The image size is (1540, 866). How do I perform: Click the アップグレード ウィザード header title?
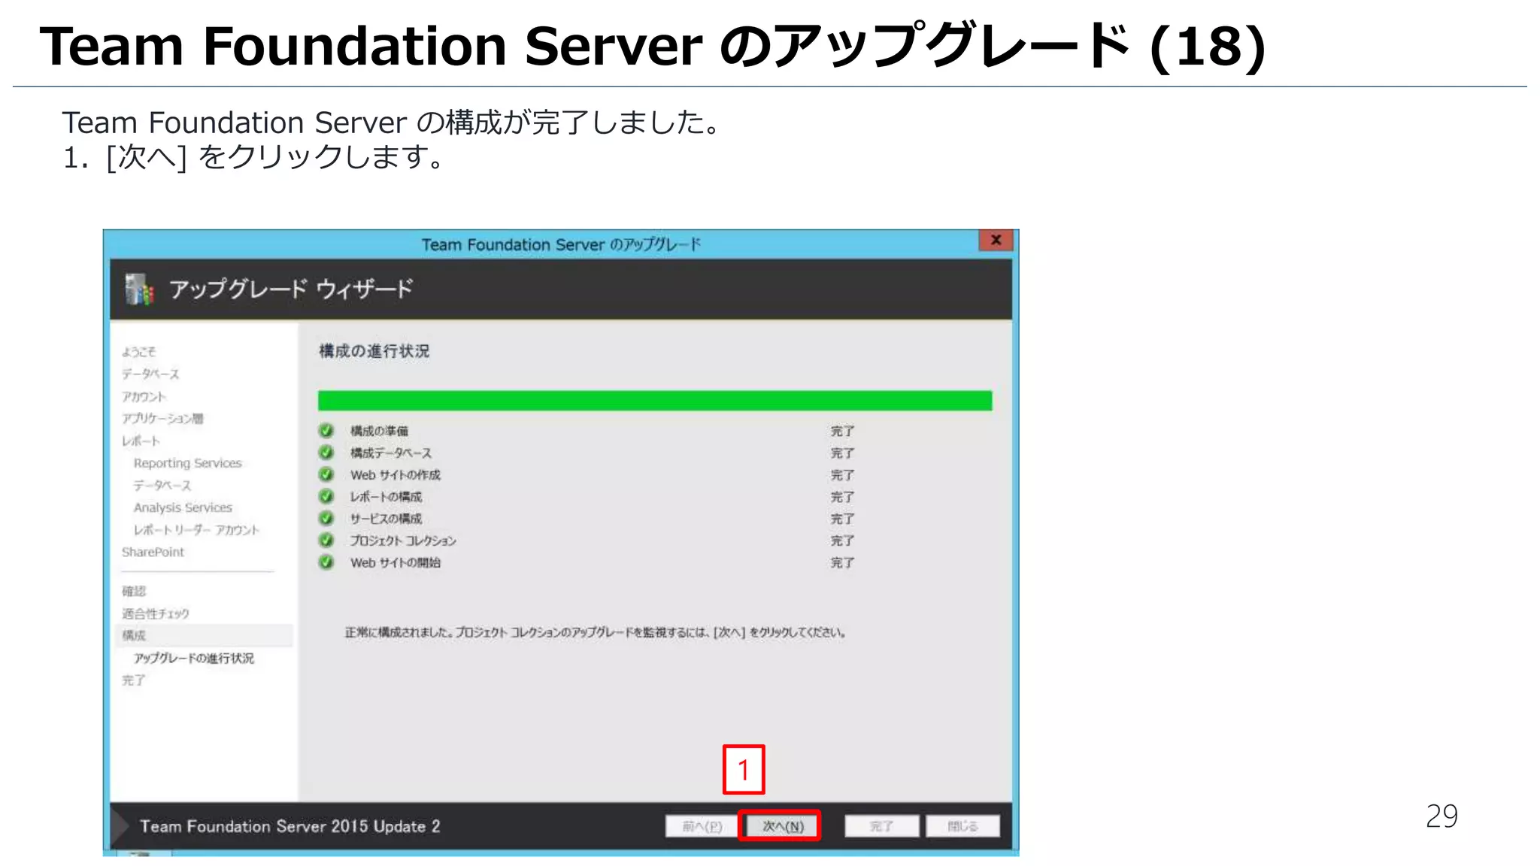291,289
